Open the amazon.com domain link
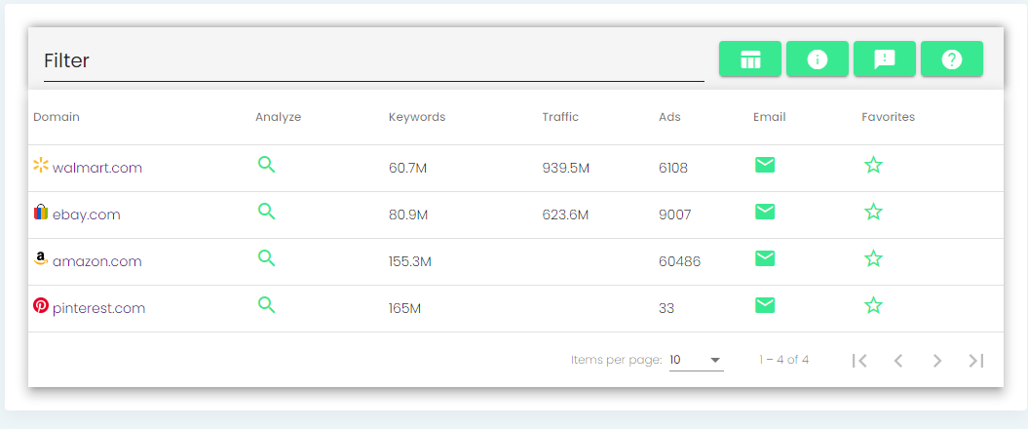 [96, 261]
